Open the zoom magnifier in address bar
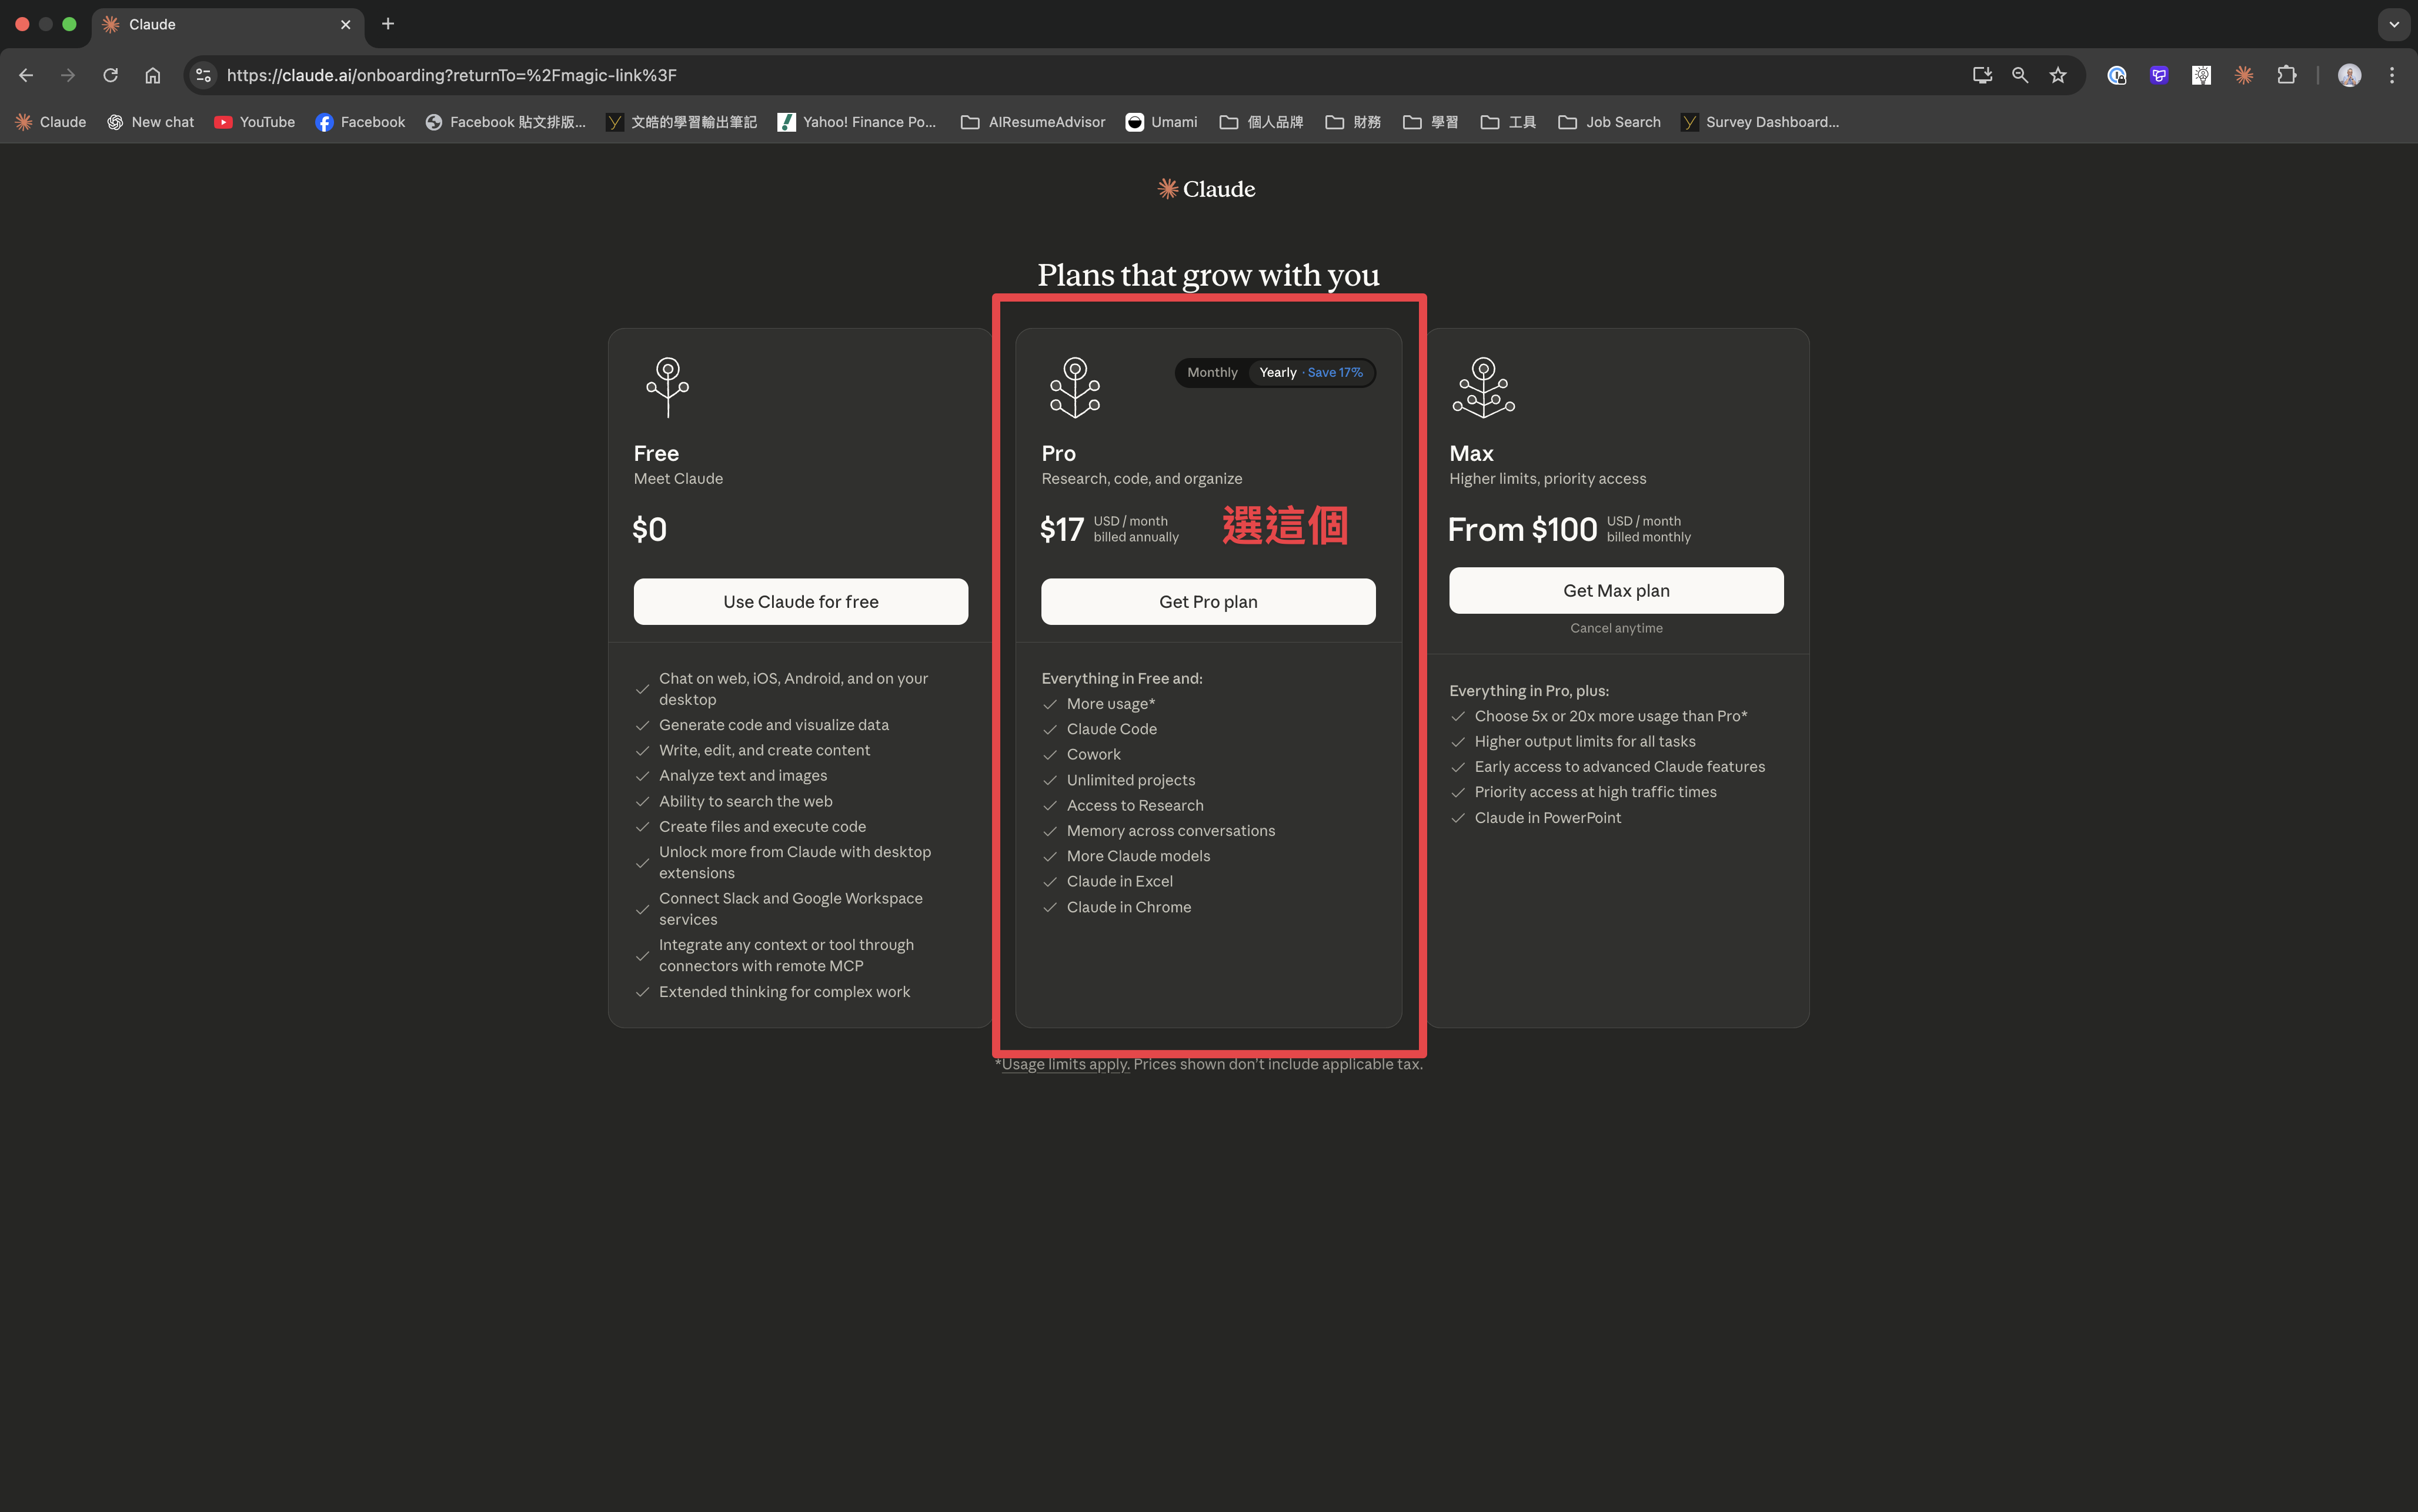 coord(2020,75)
